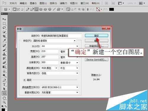This screenshot has width=148, height=111.
Task: Open the 窗口(W) menu
Action: click(85, 3)
